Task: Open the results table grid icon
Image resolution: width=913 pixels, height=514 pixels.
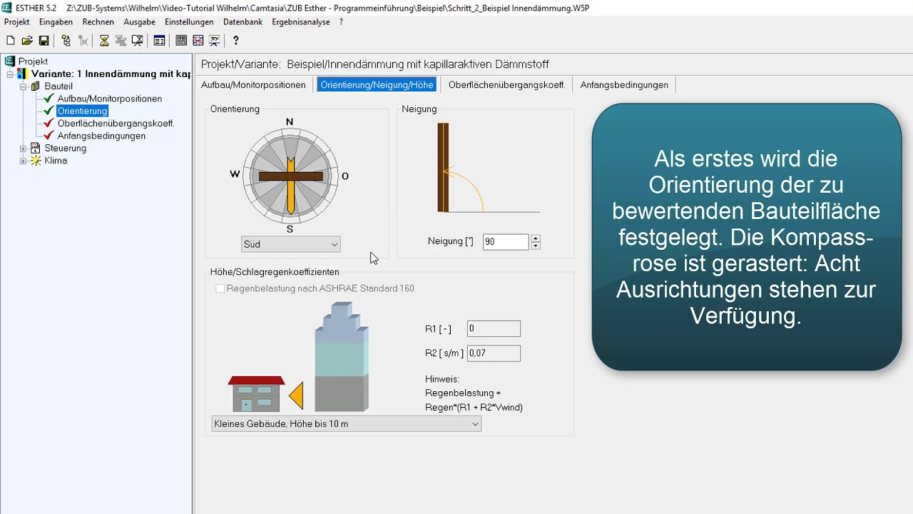Action: click(x=181, y=41)
